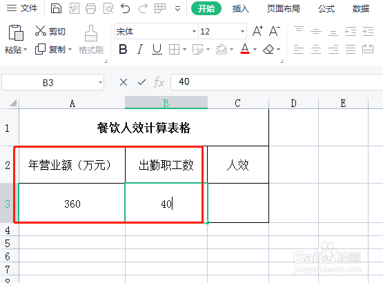
Task: Click the 粘贴 paste icon
Action: pyautogui.click(x=16, y=32)
